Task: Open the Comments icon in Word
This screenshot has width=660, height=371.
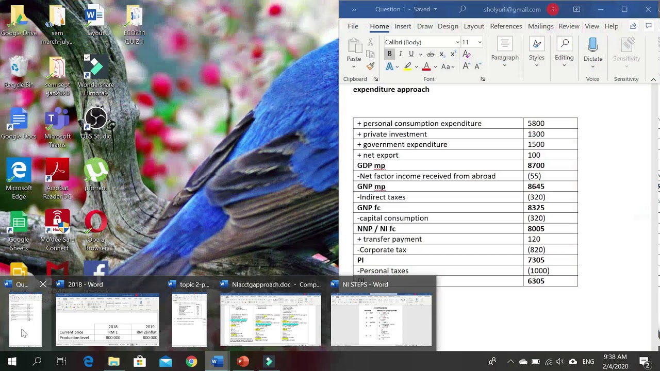Action: [x=649, y=26]
